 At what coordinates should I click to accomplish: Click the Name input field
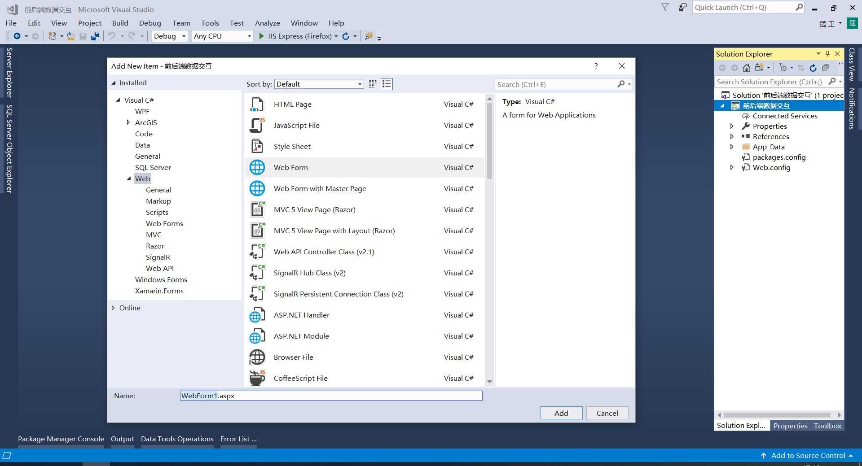click(x=331, y=396)
